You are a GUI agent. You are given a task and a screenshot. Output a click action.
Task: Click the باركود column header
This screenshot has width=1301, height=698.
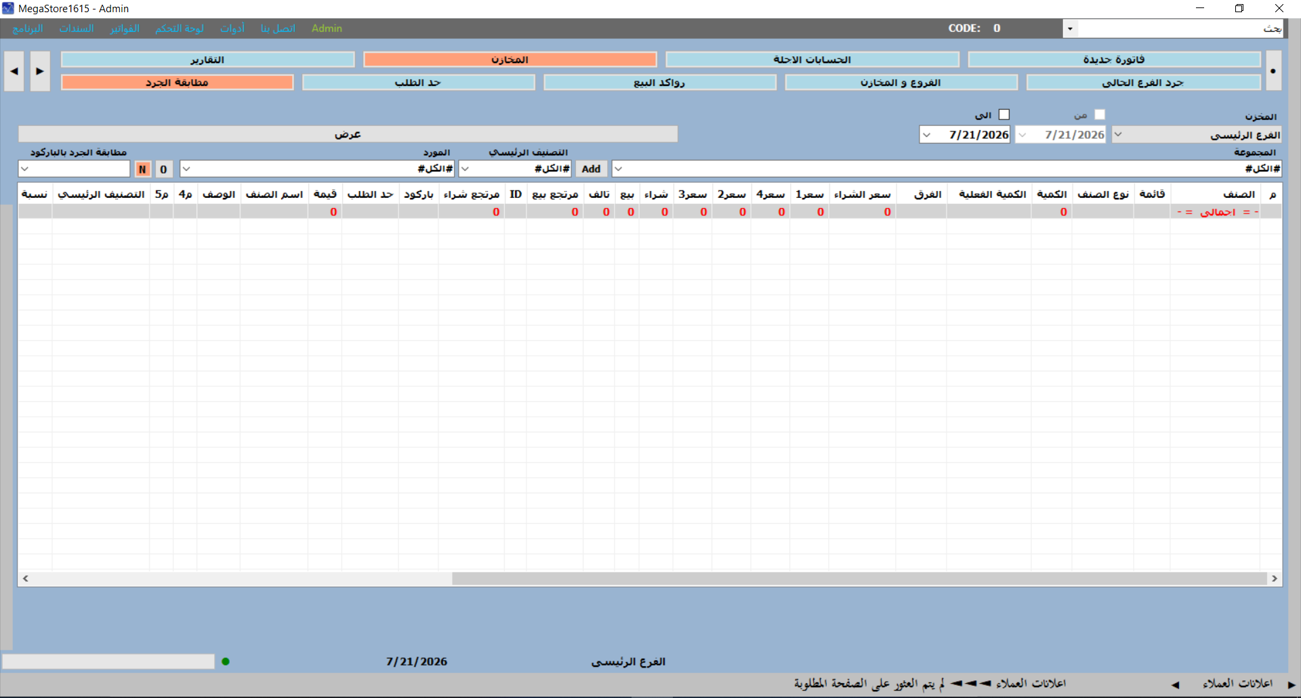click(418, 194)
